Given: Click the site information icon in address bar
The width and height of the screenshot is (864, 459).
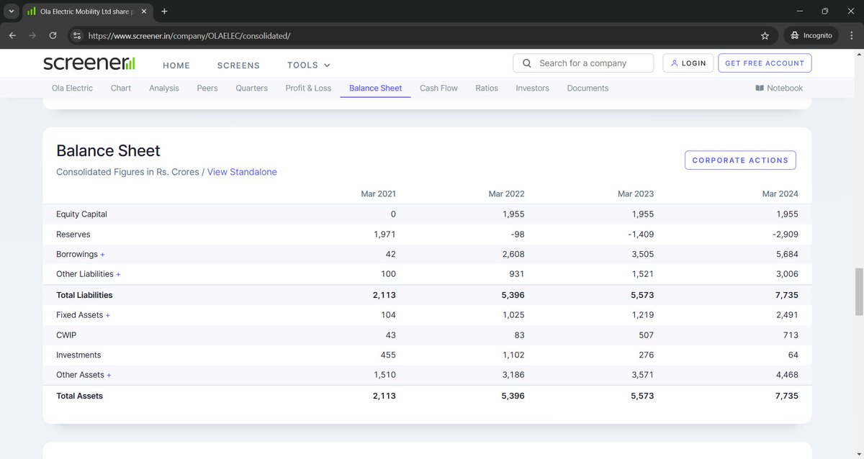Looking at the screenshot, I should click(77, 35).
